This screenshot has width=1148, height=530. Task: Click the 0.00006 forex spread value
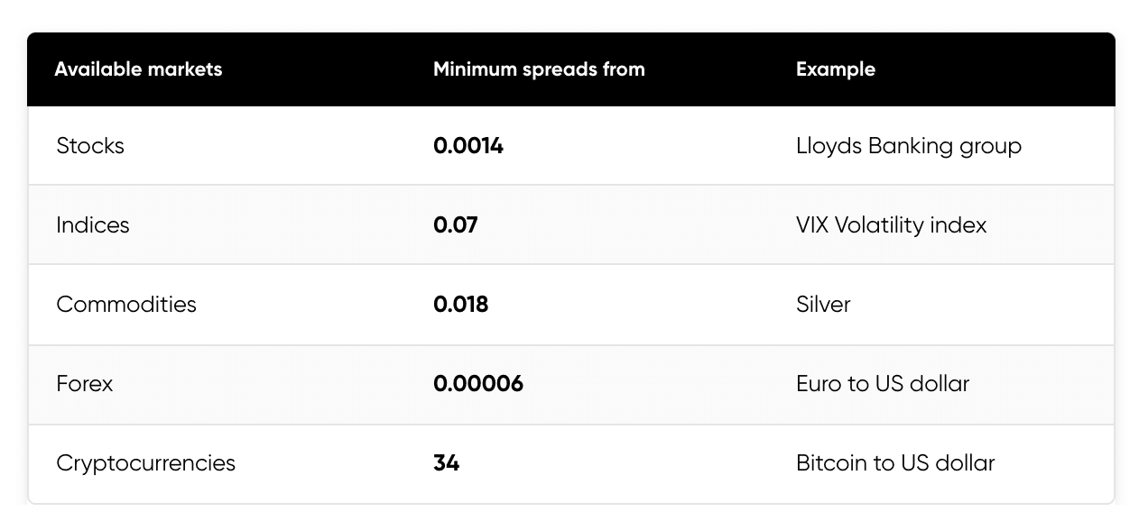click(x=478, y=384)
